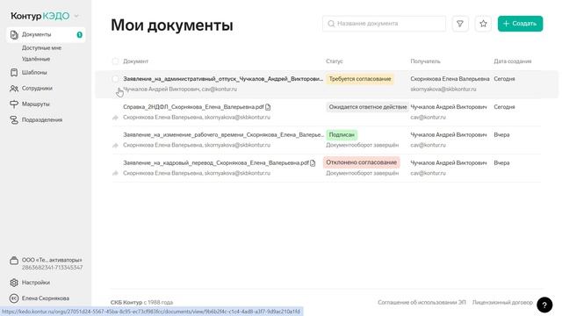Open the filter funnel button
This screenshot has height=316, width=562.
tap(460, 24)
